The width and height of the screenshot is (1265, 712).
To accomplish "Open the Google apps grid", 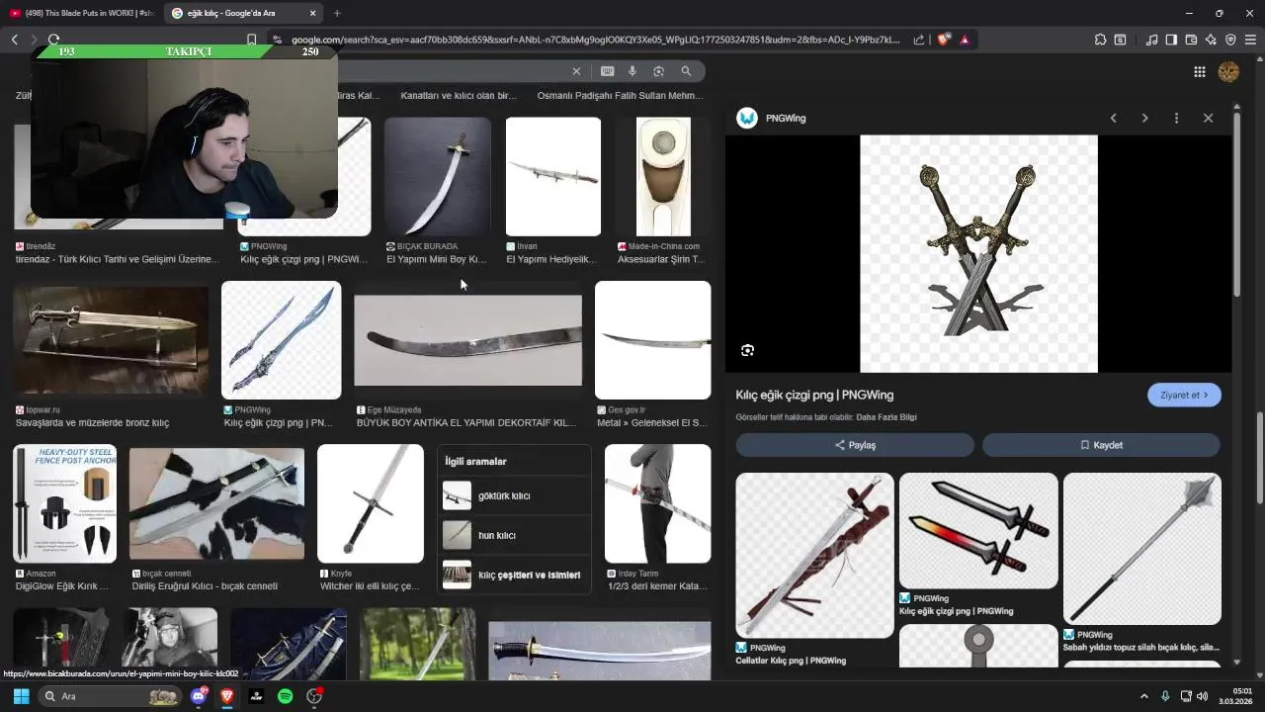I will [1199, 71].
